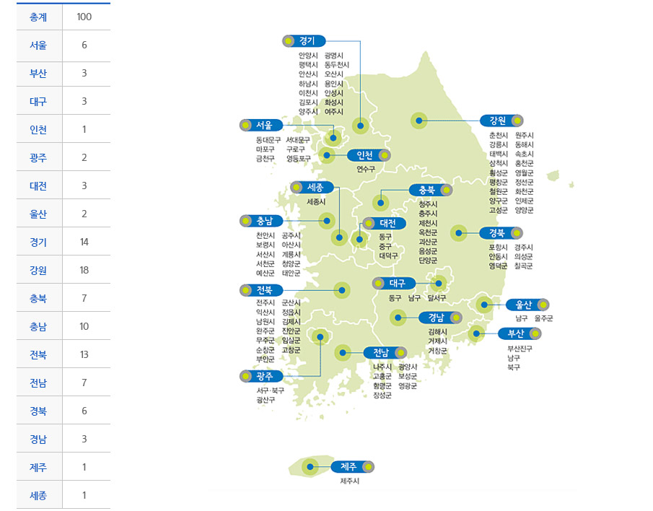Screen dimensions: 653x511
Task: Select the 부산 map marker dot
Action: 476,333
